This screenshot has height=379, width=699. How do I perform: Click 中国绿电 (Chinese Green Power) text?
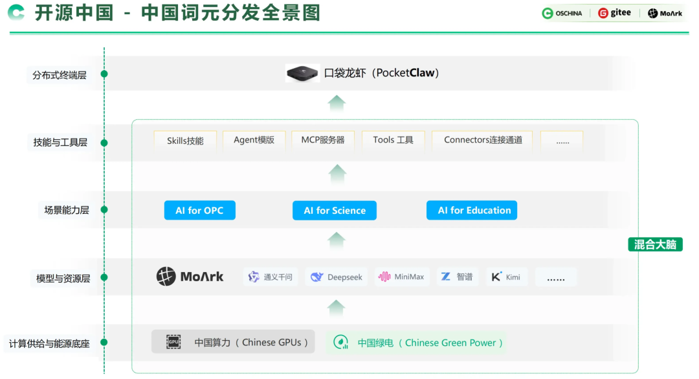coord(430,343)
